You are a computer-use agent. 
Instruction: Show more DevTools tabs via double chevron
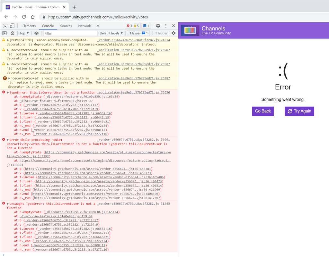coord(98,26)
